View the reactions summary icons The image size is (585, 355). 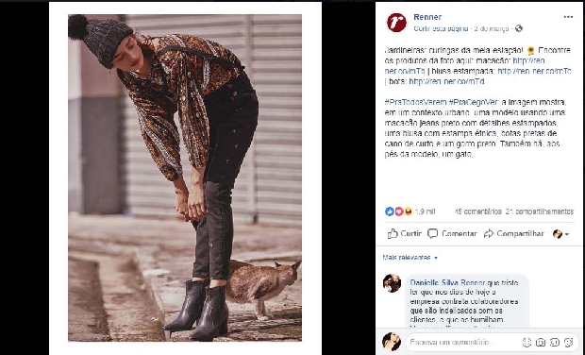(x=398, y=211)
